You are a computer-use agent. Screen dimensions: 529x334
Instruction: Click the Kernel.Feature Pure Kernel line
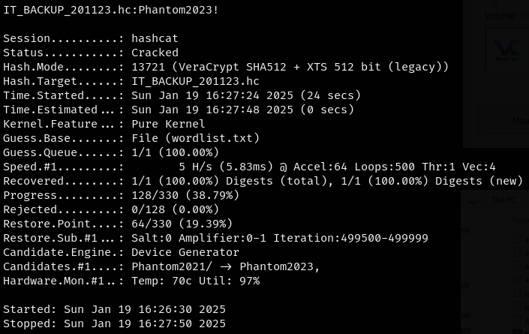104,124
